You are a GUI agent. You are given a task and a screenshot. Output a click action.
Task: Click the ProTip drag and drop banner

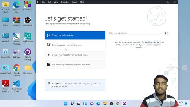coord(75,85)
